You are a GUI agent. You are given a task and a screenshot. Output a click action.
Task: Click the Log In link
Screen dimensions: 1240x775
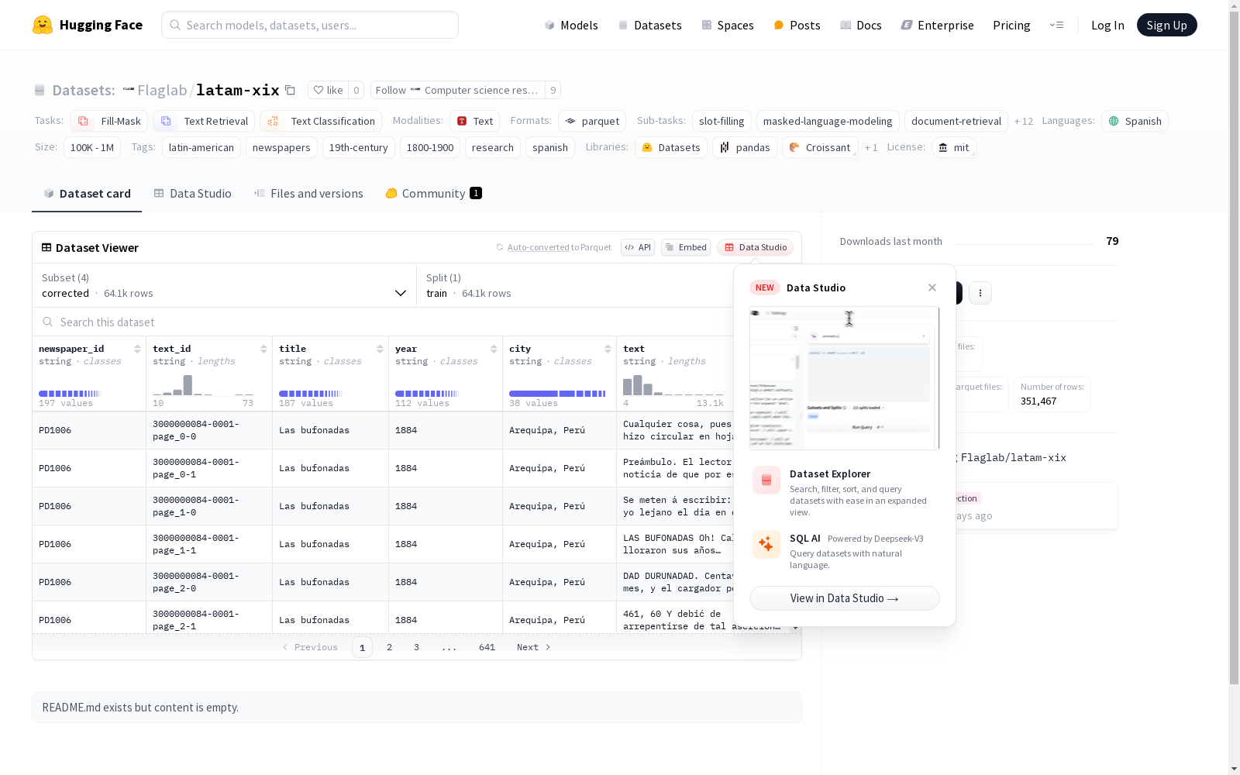tap(1107, 25)
